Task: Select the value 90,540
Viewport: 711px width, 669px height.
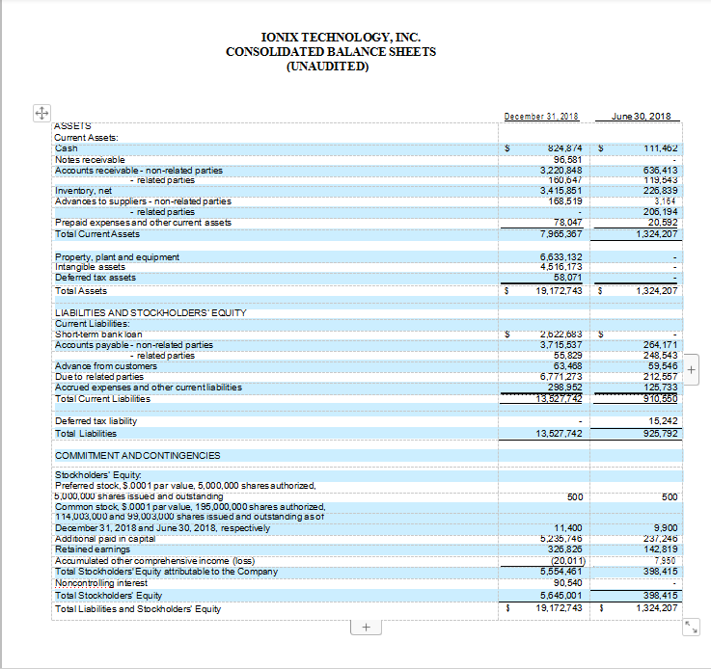Action: coord(567,583)
